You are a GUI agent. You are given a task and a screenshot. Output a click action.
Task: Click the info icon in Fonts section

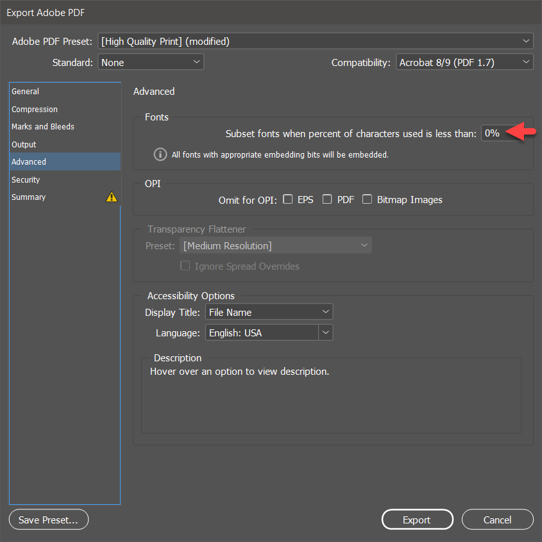coord(160,154)
